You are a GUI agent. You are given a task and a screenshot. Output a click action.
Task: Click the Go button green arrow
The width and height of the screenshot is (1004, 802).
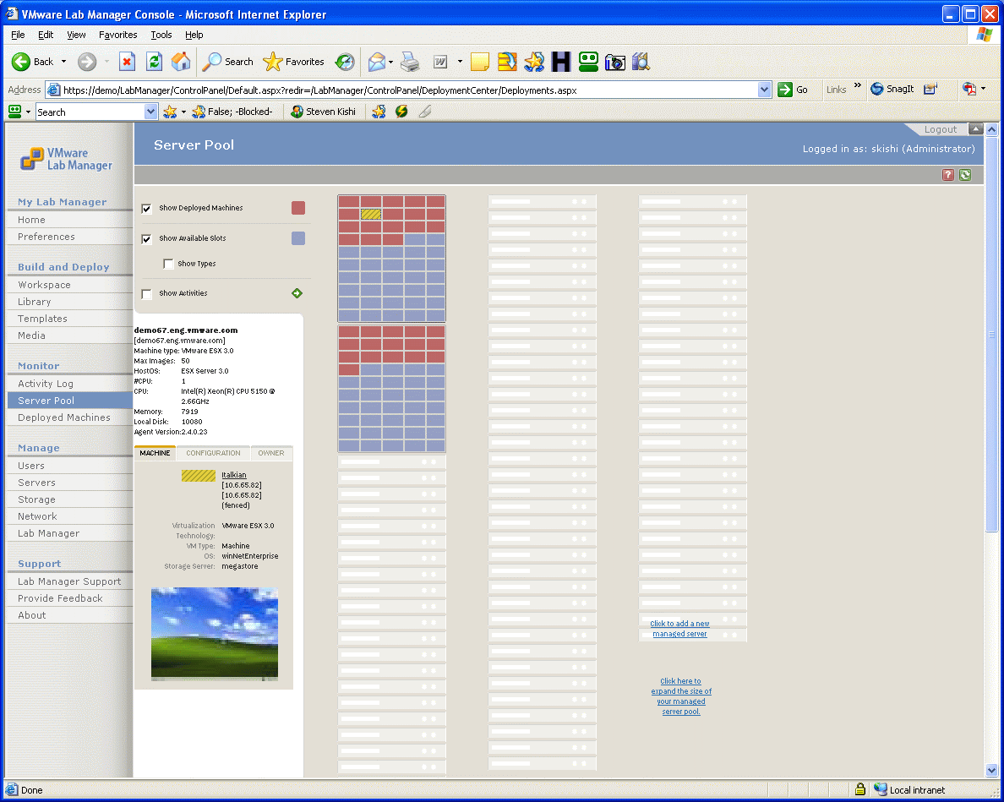(793, 90)
